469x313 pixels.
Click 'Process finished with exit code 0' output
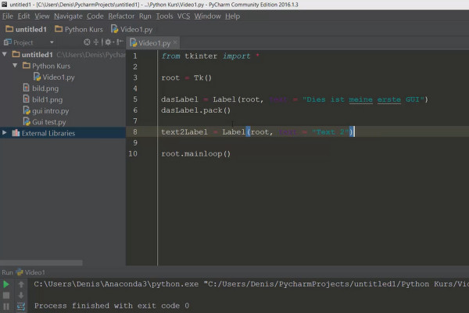click(112, 306)
